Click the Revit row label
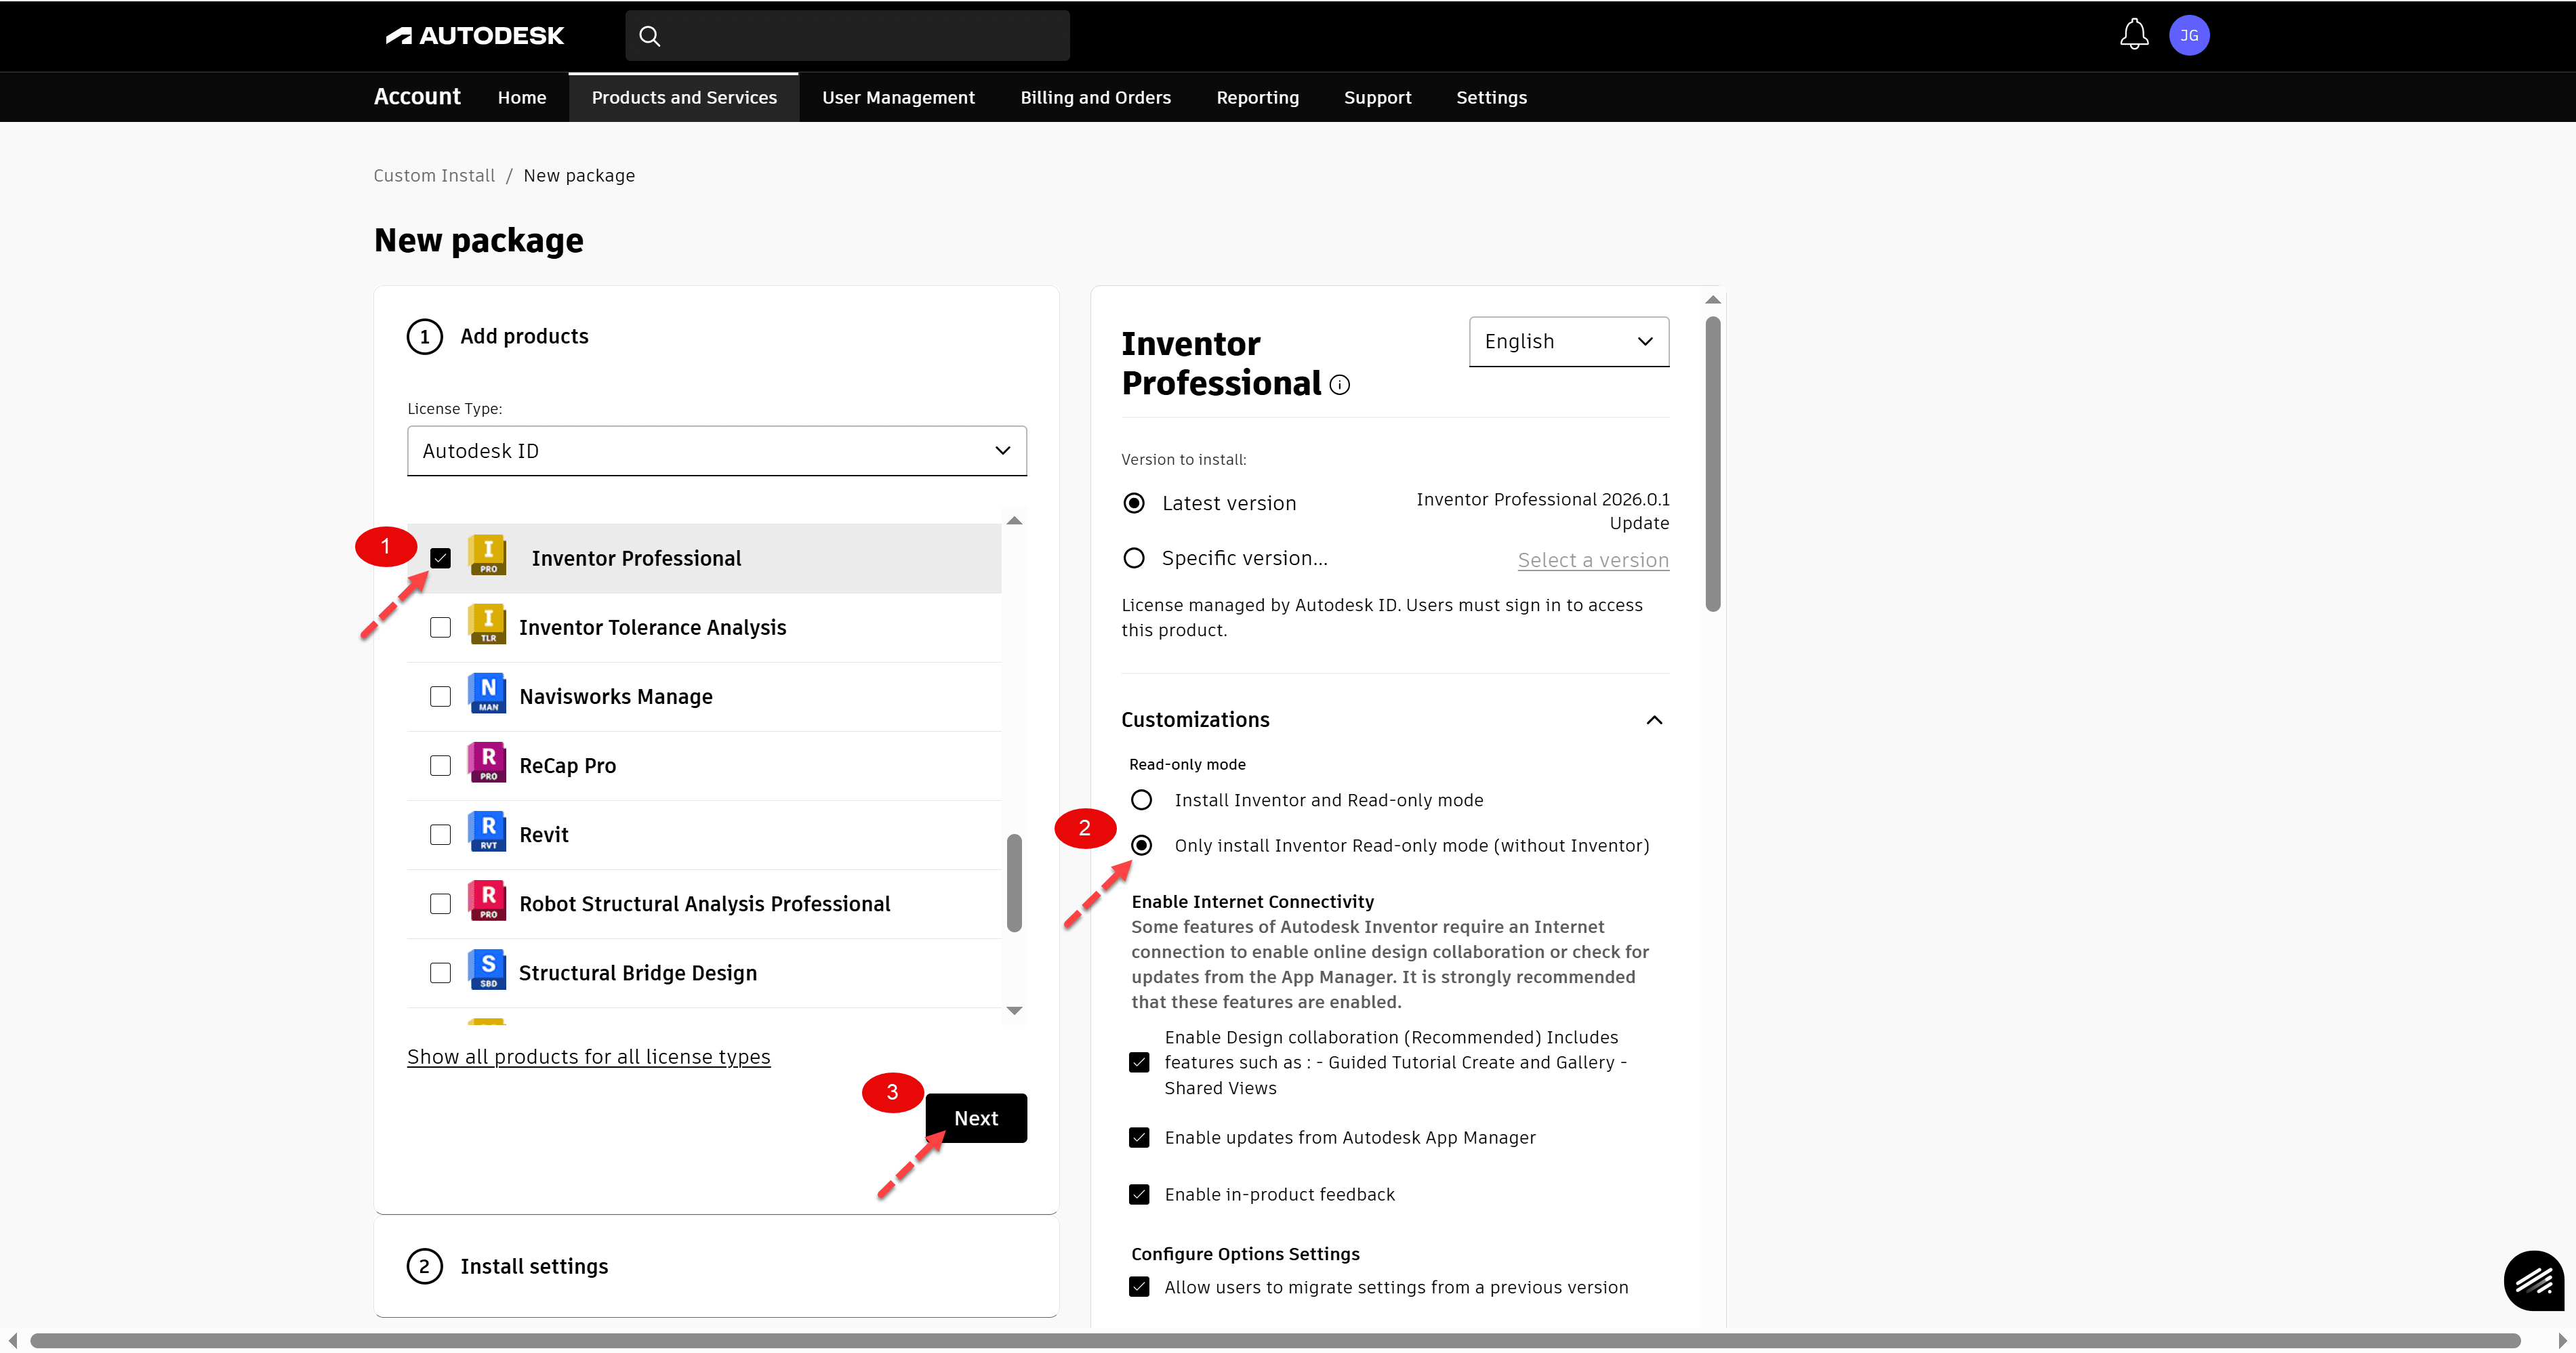Screen dimensions: 2576x1353 click(544, 834)
